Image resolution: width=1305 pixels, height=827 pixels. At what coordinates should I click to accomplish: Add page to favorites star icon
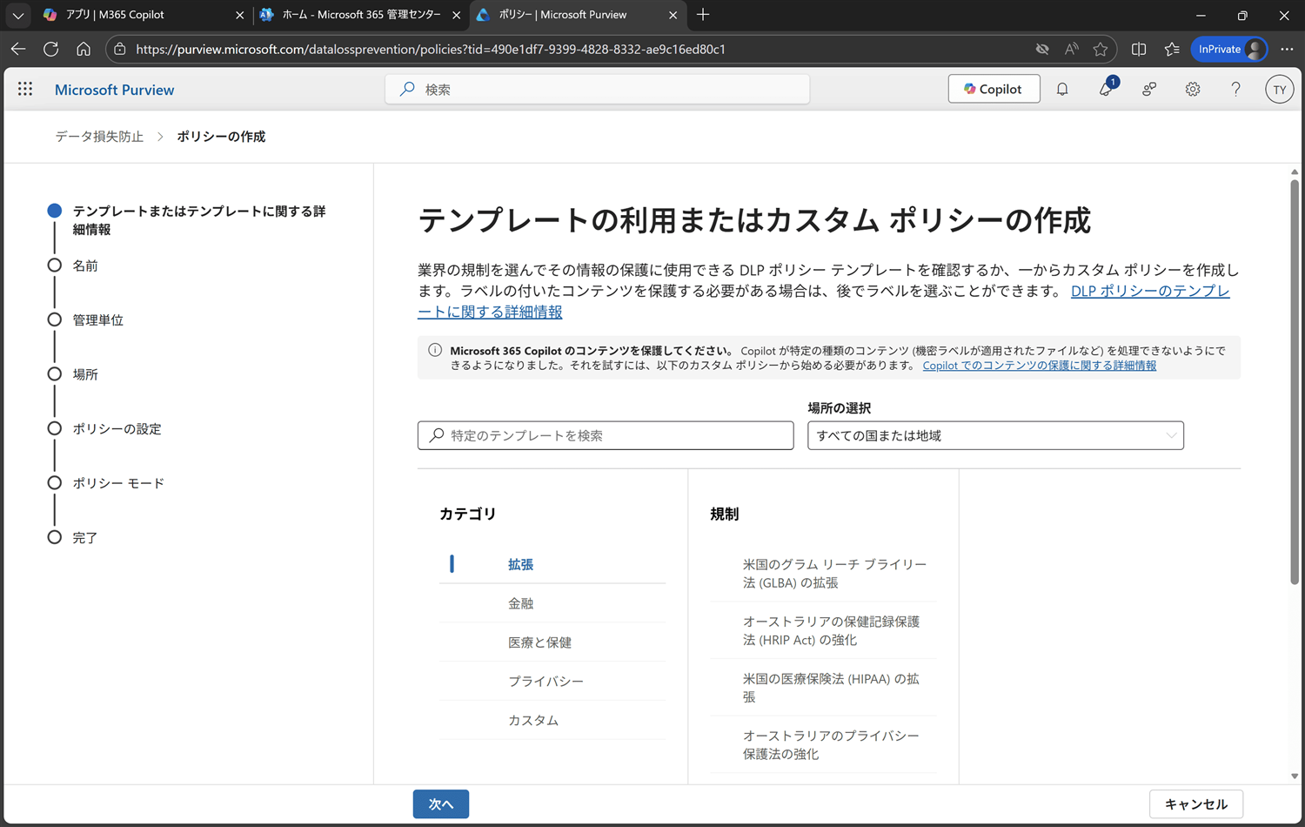[1101, 49]
